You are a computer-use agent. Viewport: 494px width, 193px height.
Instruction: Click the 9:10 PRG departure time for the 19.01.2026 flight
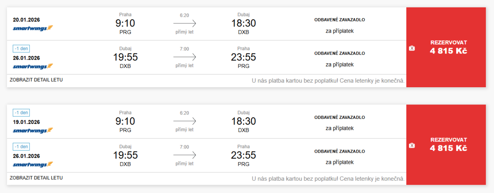coord(125,121)
